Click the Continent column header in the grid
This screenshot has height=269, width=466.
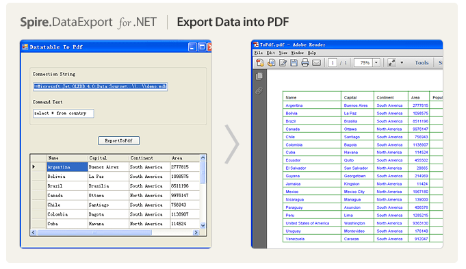click(x=149, y=158)
